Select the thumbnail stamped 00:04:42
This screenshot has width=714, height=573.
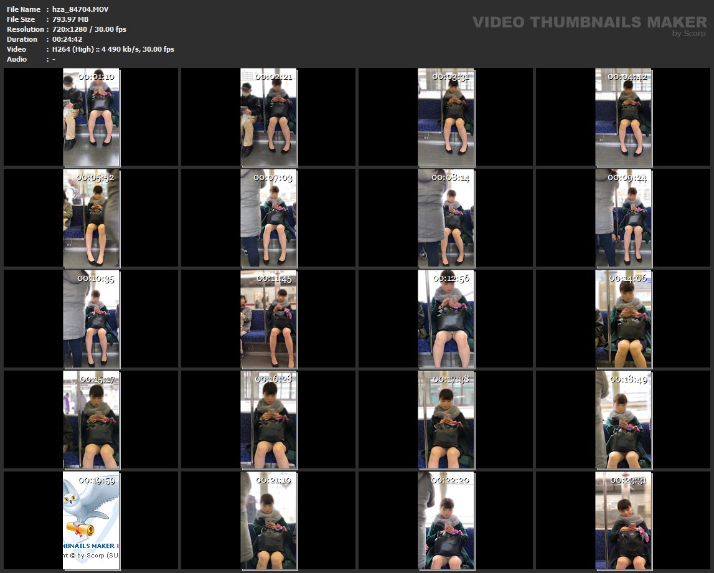tap(623, 118)
